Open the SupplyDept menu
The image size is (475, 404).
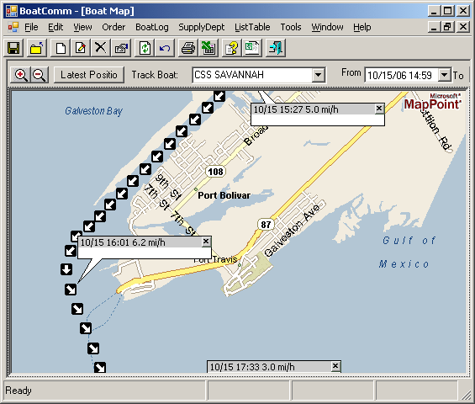(x=202, y=27)
